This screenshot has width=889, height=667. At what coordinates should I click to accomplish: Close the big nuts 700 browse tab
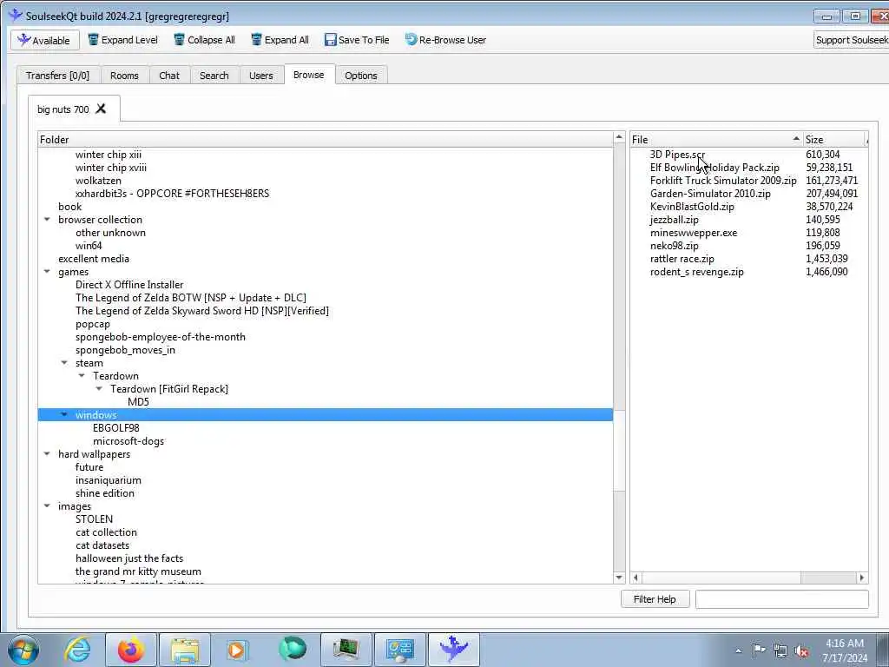101,109
